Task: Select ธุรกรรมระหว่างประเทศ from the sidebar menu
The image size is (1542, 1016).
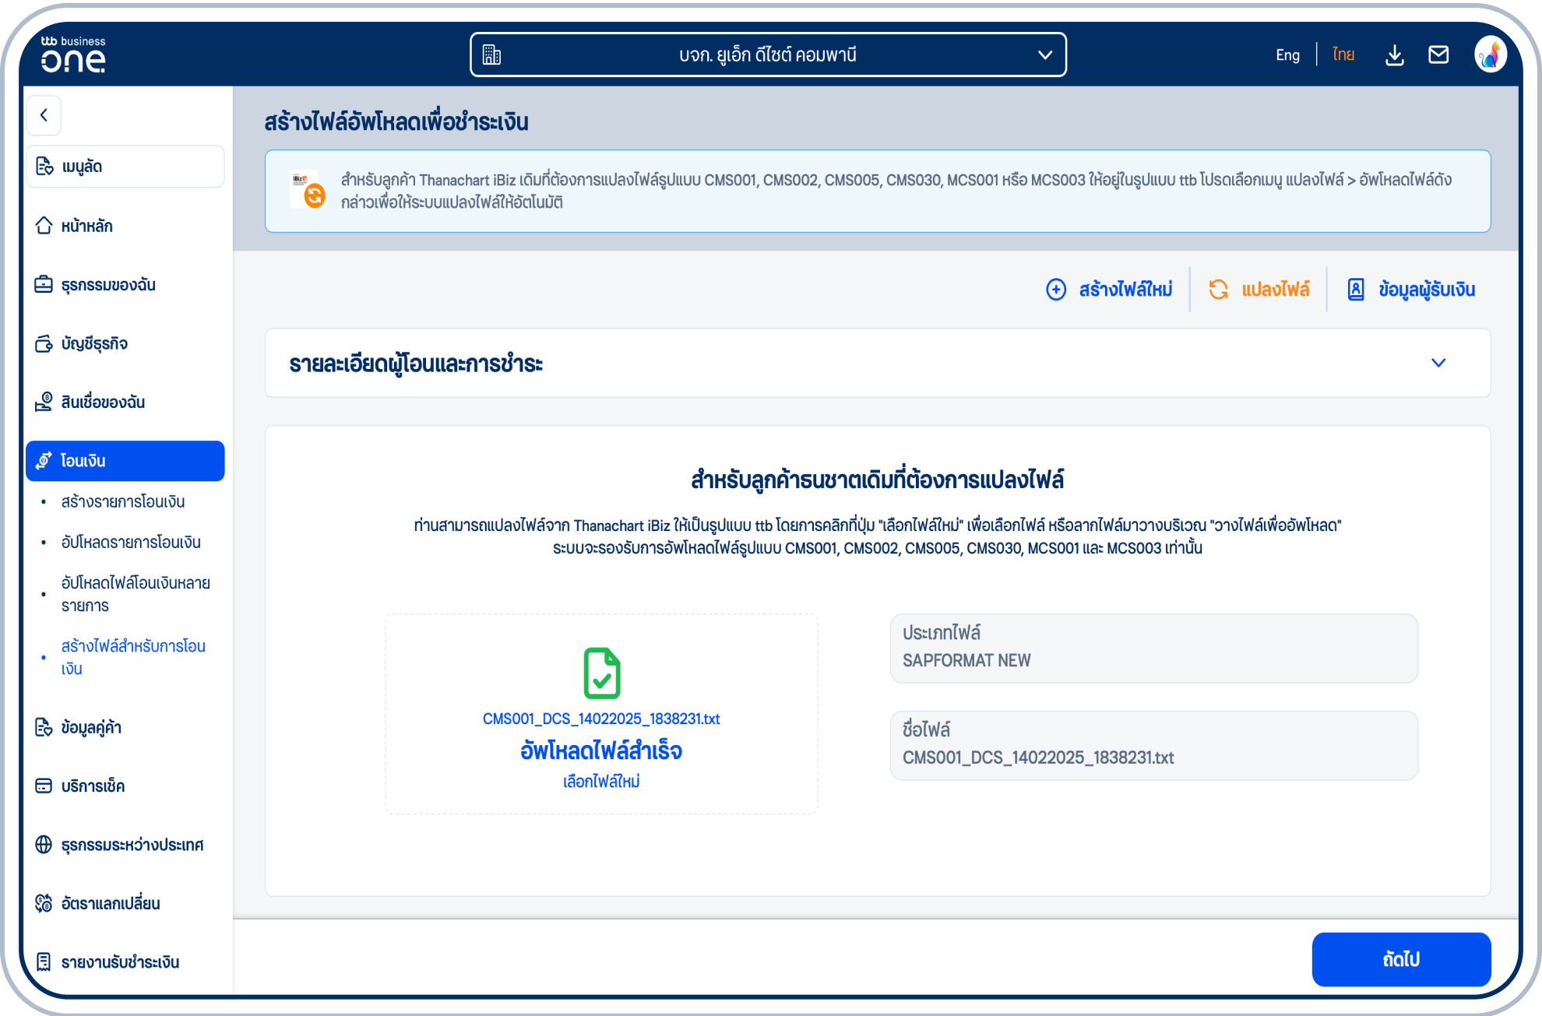Action: coord(132,845)
